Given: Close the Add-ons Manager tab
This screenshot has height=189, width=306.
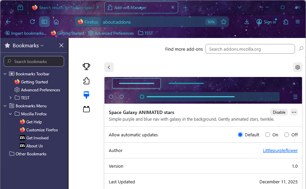Looking at the screenshot, I should [173, 7].
